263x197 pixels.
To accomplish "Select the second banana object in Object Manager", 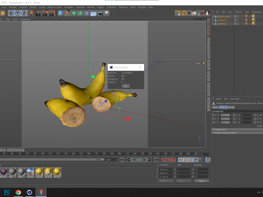I will [x=222, y=20].
